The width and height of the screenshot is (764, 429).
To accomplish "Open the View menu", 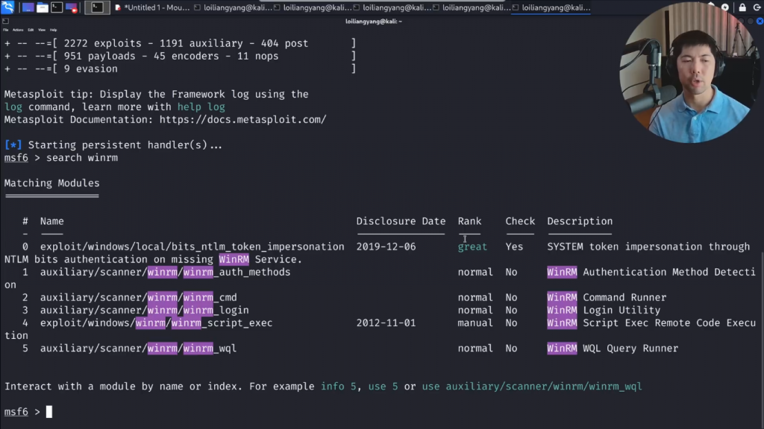I will point(42,30).
